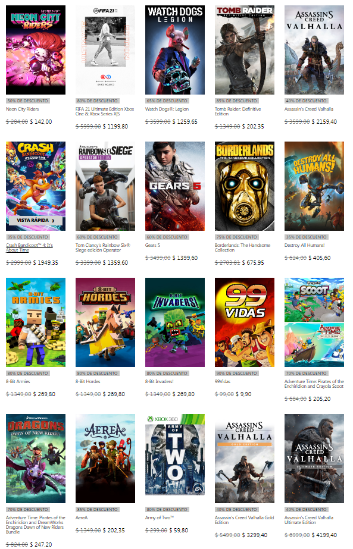The width and height of the screenshot is (353, 549).
Task: Select the Valhalla Ultimate Edition cover image
Action: coord(314,459)
